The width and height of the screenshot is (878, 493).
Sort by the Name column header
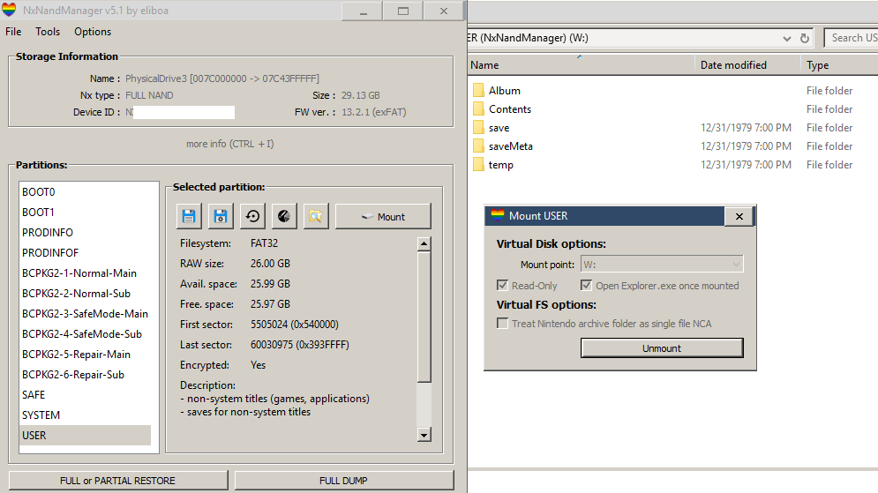pos(582,65)
